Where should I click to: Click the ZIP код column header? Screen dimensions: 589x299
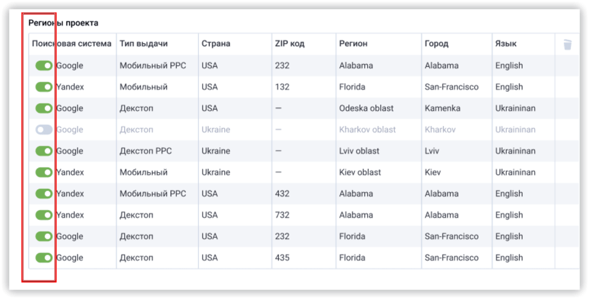coord(290,44)
